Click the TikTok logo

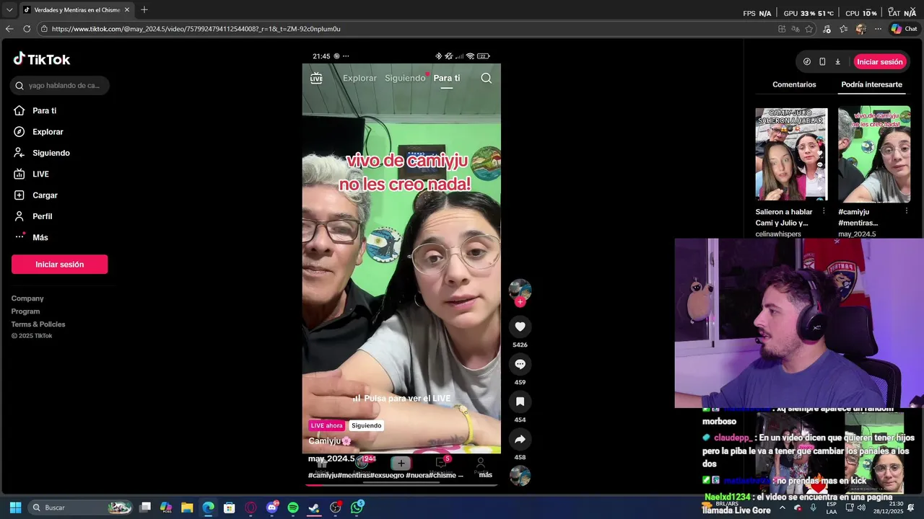tap(42, 59)
